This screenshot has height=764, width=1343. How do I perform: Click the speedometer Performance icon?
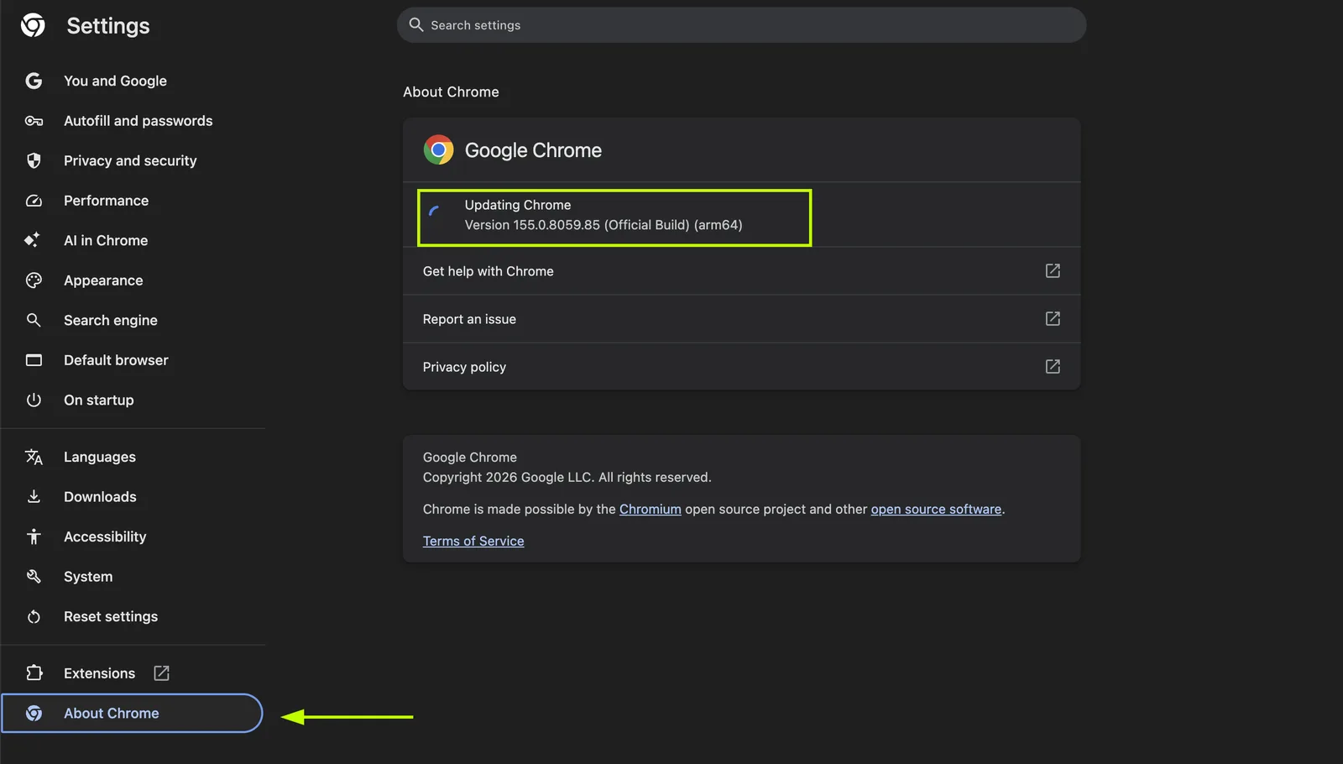34,201
